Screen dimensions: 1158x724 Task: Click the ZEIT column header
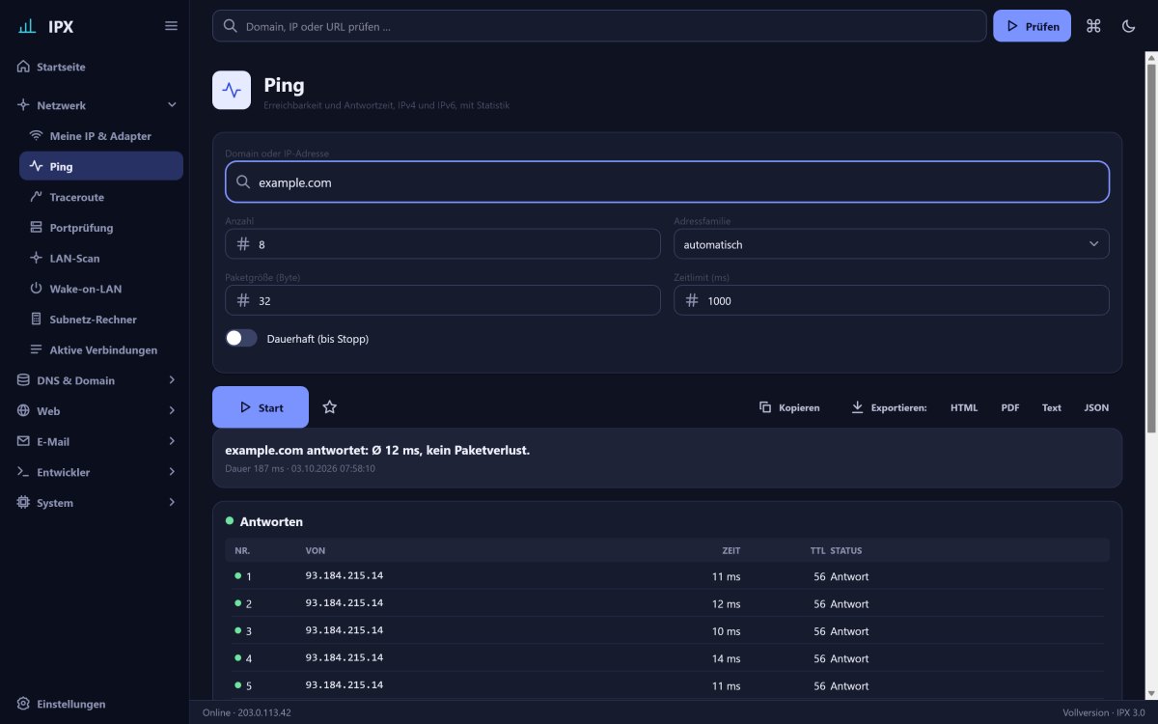[x=731, y=550]
